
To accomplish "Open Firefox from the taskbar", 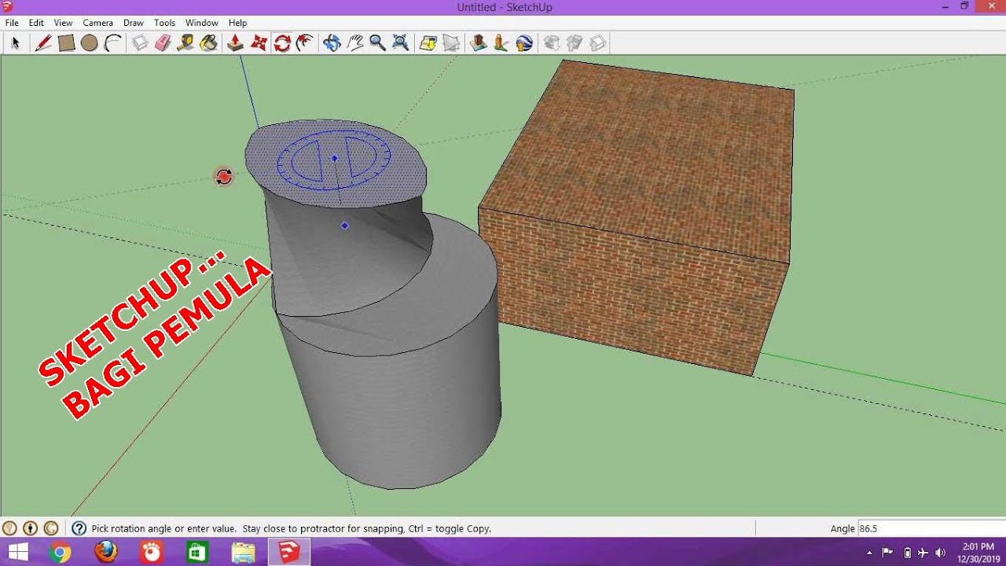I will (105, 552).
